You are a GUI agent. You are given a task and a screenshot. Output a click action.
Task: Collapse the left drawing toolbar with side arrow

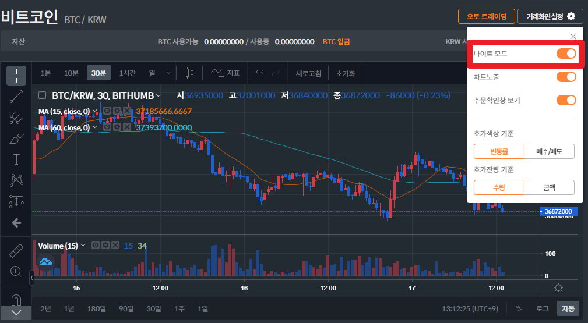tap(32, 278)
